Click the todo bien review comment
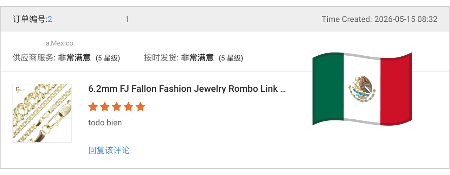 105,123
